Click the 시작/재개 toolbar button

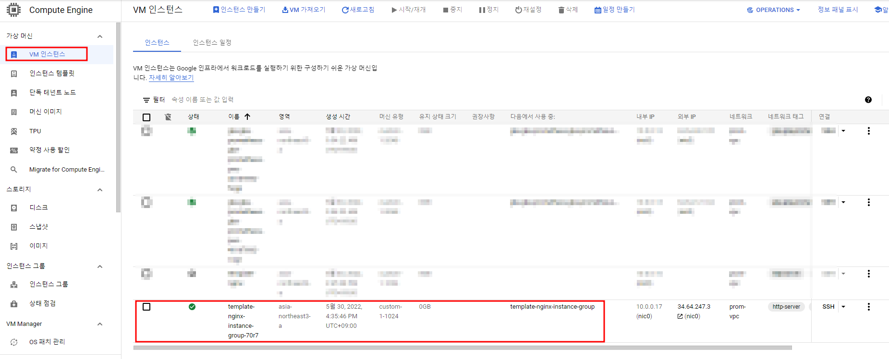[x=409, y=10]
